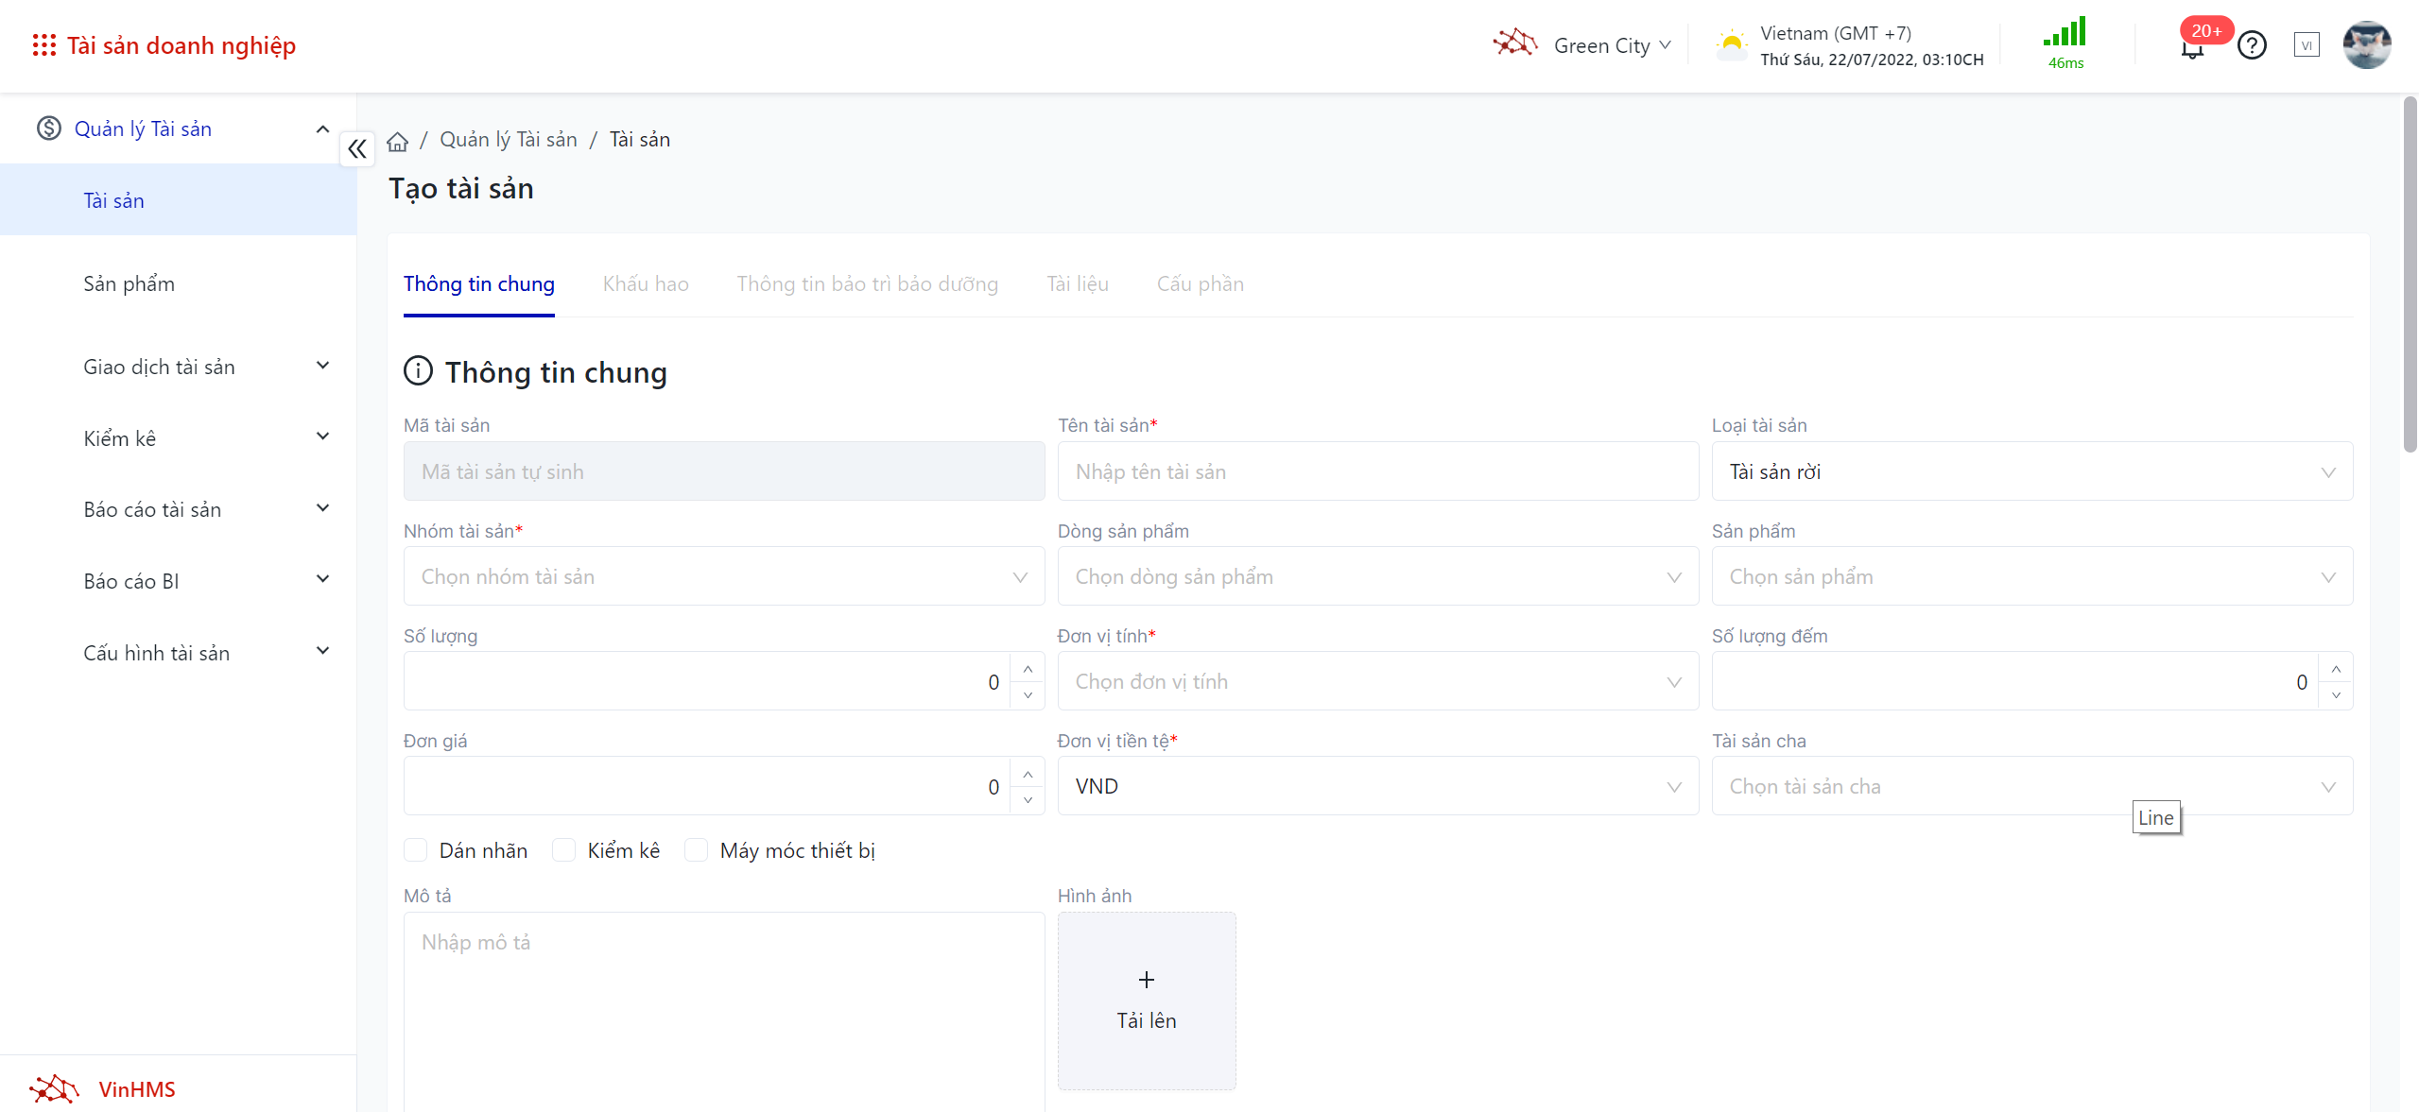The width and height of the screenshot is (2419, 1112).
Task: Tick the Kiểm kê checkbox
Action: click(x=564, y=850)
